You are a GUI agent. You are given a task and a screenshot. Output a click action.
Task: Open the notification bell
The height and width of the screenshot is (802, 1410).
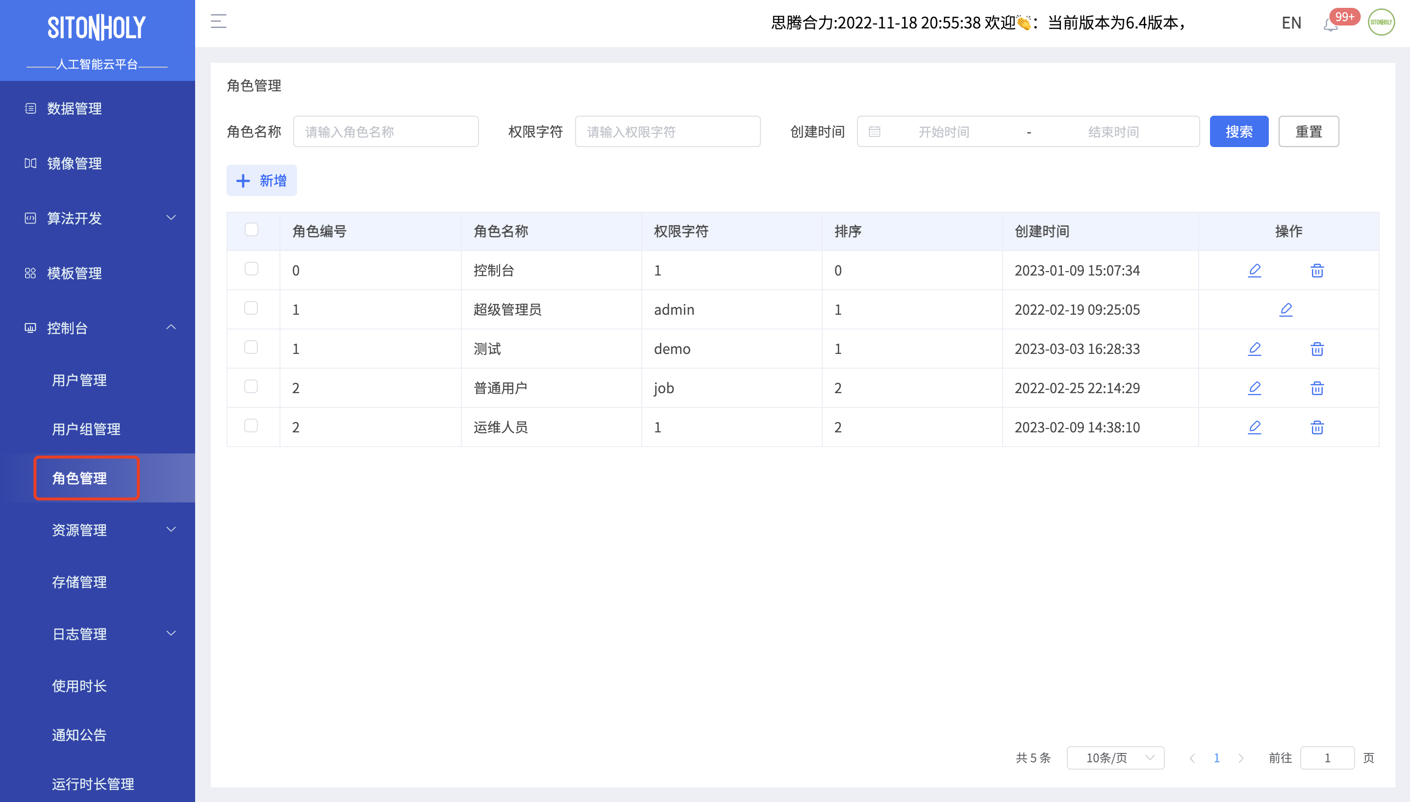(x=1331, y=25)
